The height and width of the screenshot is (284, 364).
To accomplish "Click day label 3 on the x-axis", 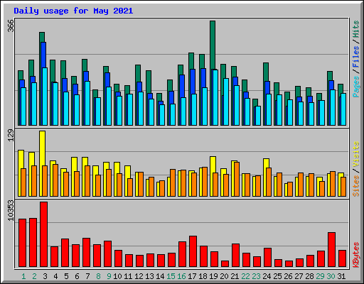I will 45,276.
